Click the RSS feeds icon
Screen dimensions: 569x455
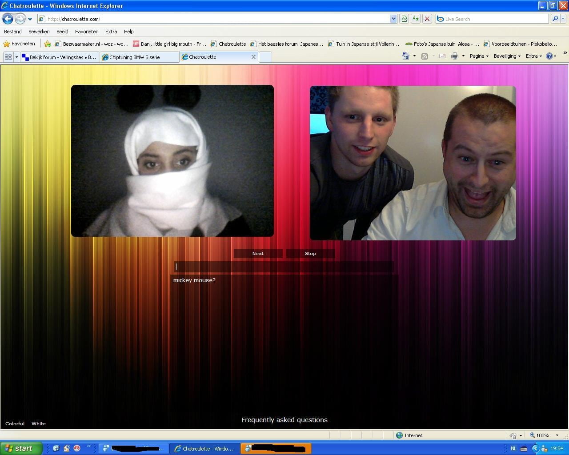pyautogui.click(x=425, y=56)
